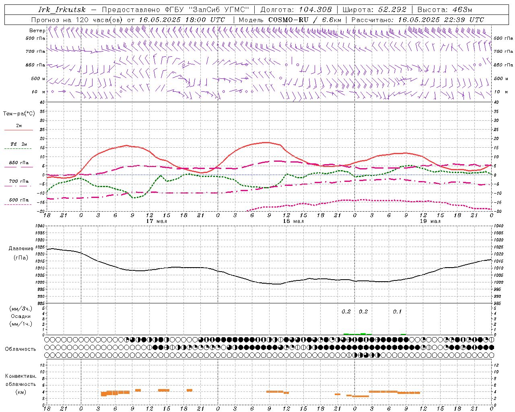This screenshot has height=412, width=515.
Task: Click the Облачность cloud cover label
Action: pyautogui.click(x=21, y=349)
